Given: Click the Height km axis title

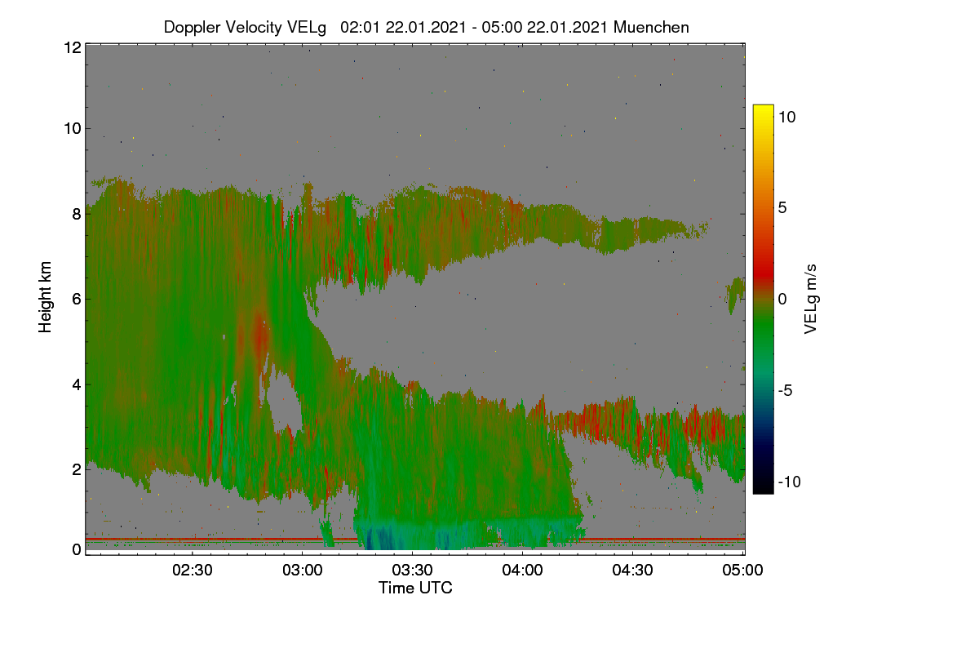Looking at the screenshot, I should (46, 297).
